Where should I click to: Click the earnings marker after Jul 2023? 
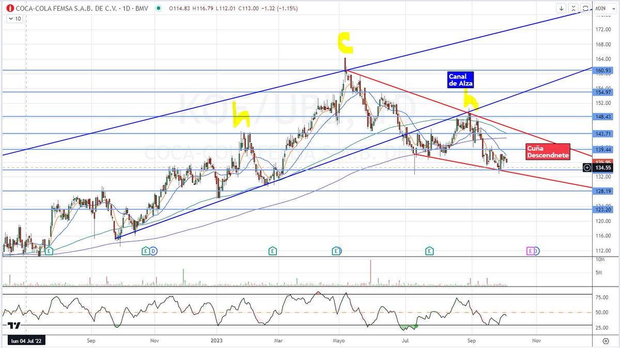point(429,251)
